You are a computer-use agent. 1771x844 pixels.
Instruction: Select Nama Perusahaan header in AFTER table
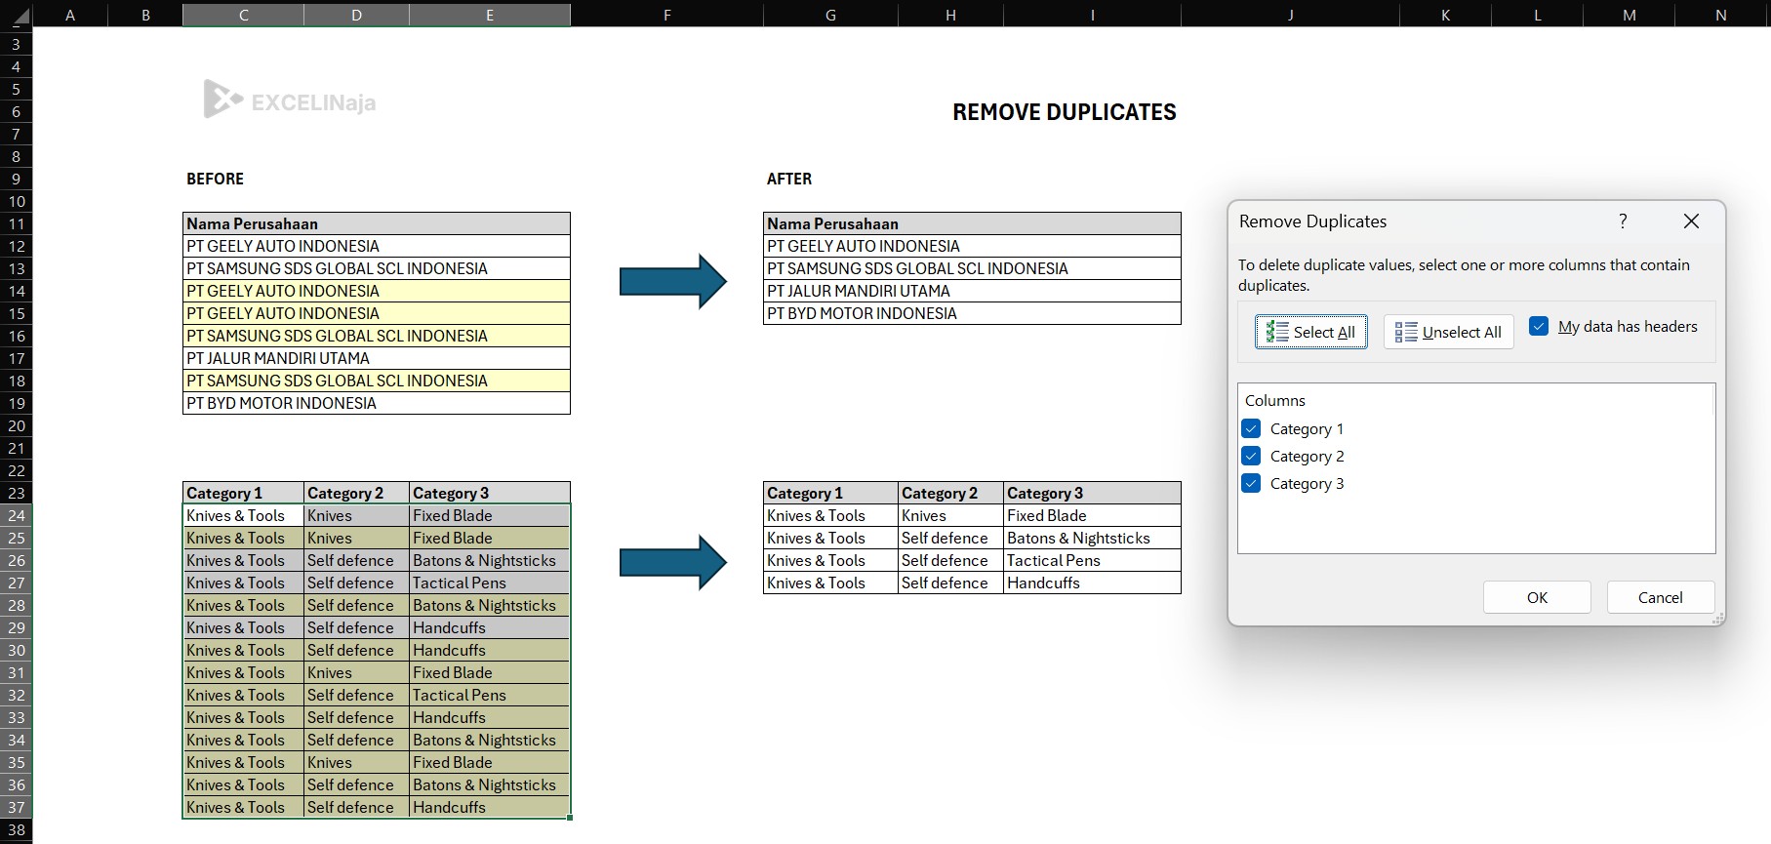tap(972, 223)
